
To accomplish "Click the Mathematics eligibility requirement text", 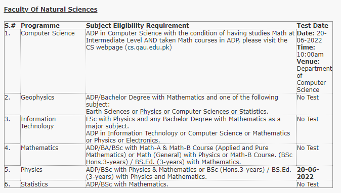I will click(189, 155).
